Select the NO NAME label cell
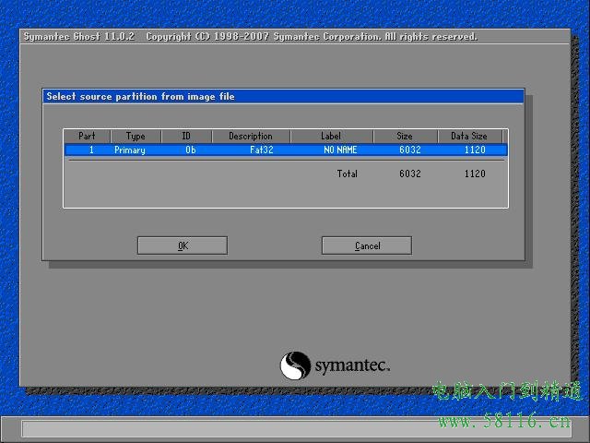The width and height of the screenshot is (590, 443). pos(340,150)
